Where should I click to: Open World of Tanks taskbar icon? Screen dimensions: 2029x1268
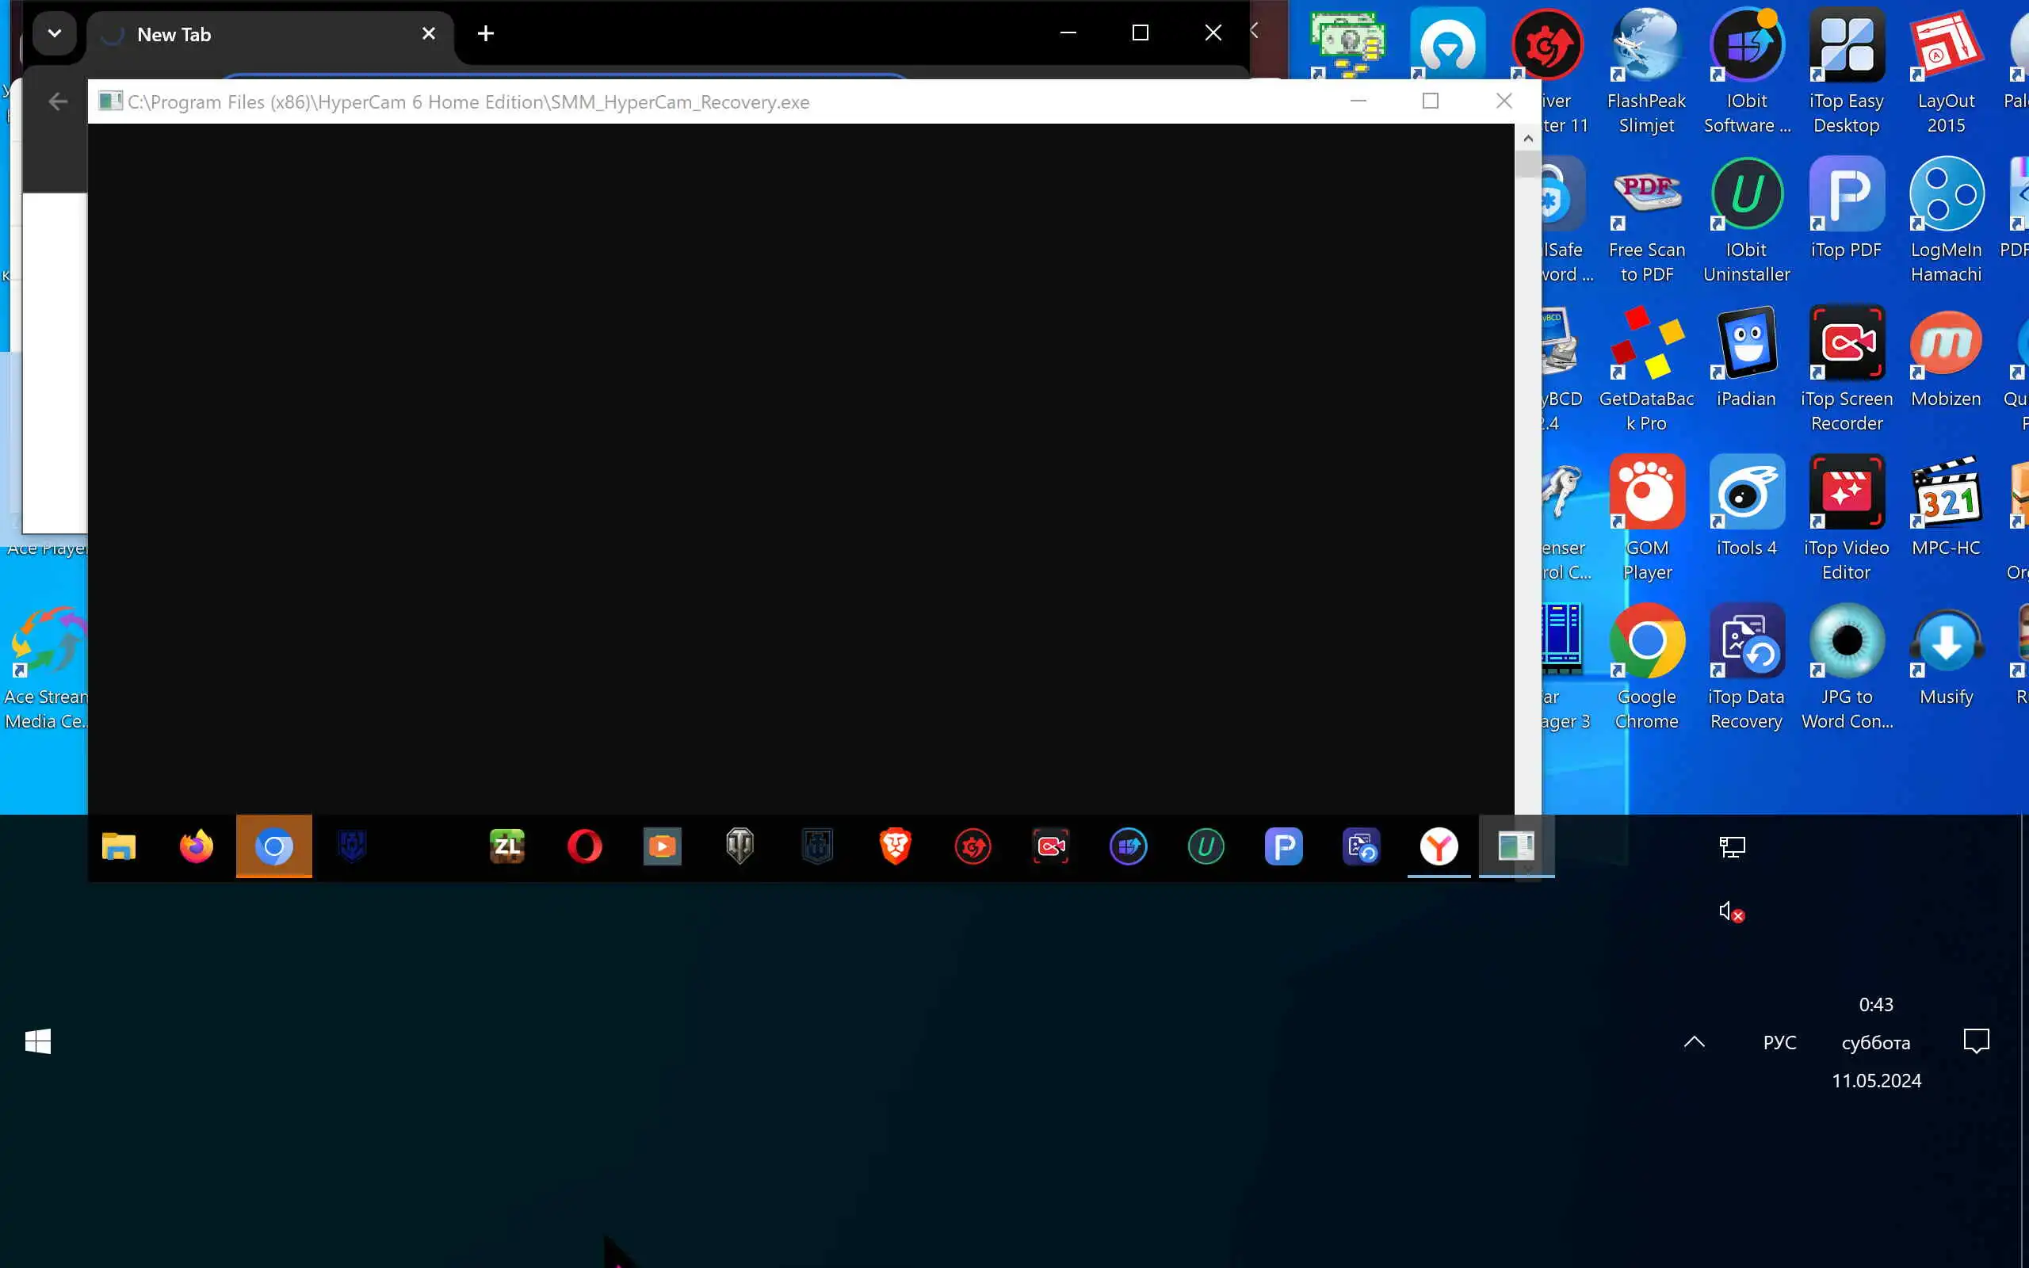tap(739, 846)
